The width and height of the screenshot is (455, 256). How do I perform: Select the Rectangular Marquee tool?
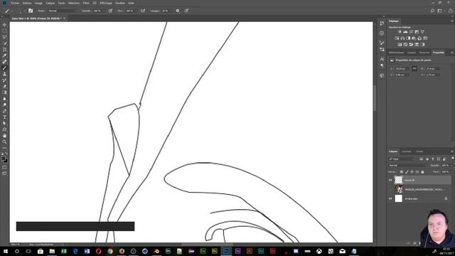tap(4, 31)
